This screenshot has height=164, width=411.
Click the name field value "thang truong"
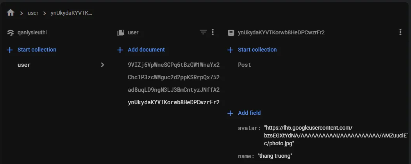click(x=275, y=156)
